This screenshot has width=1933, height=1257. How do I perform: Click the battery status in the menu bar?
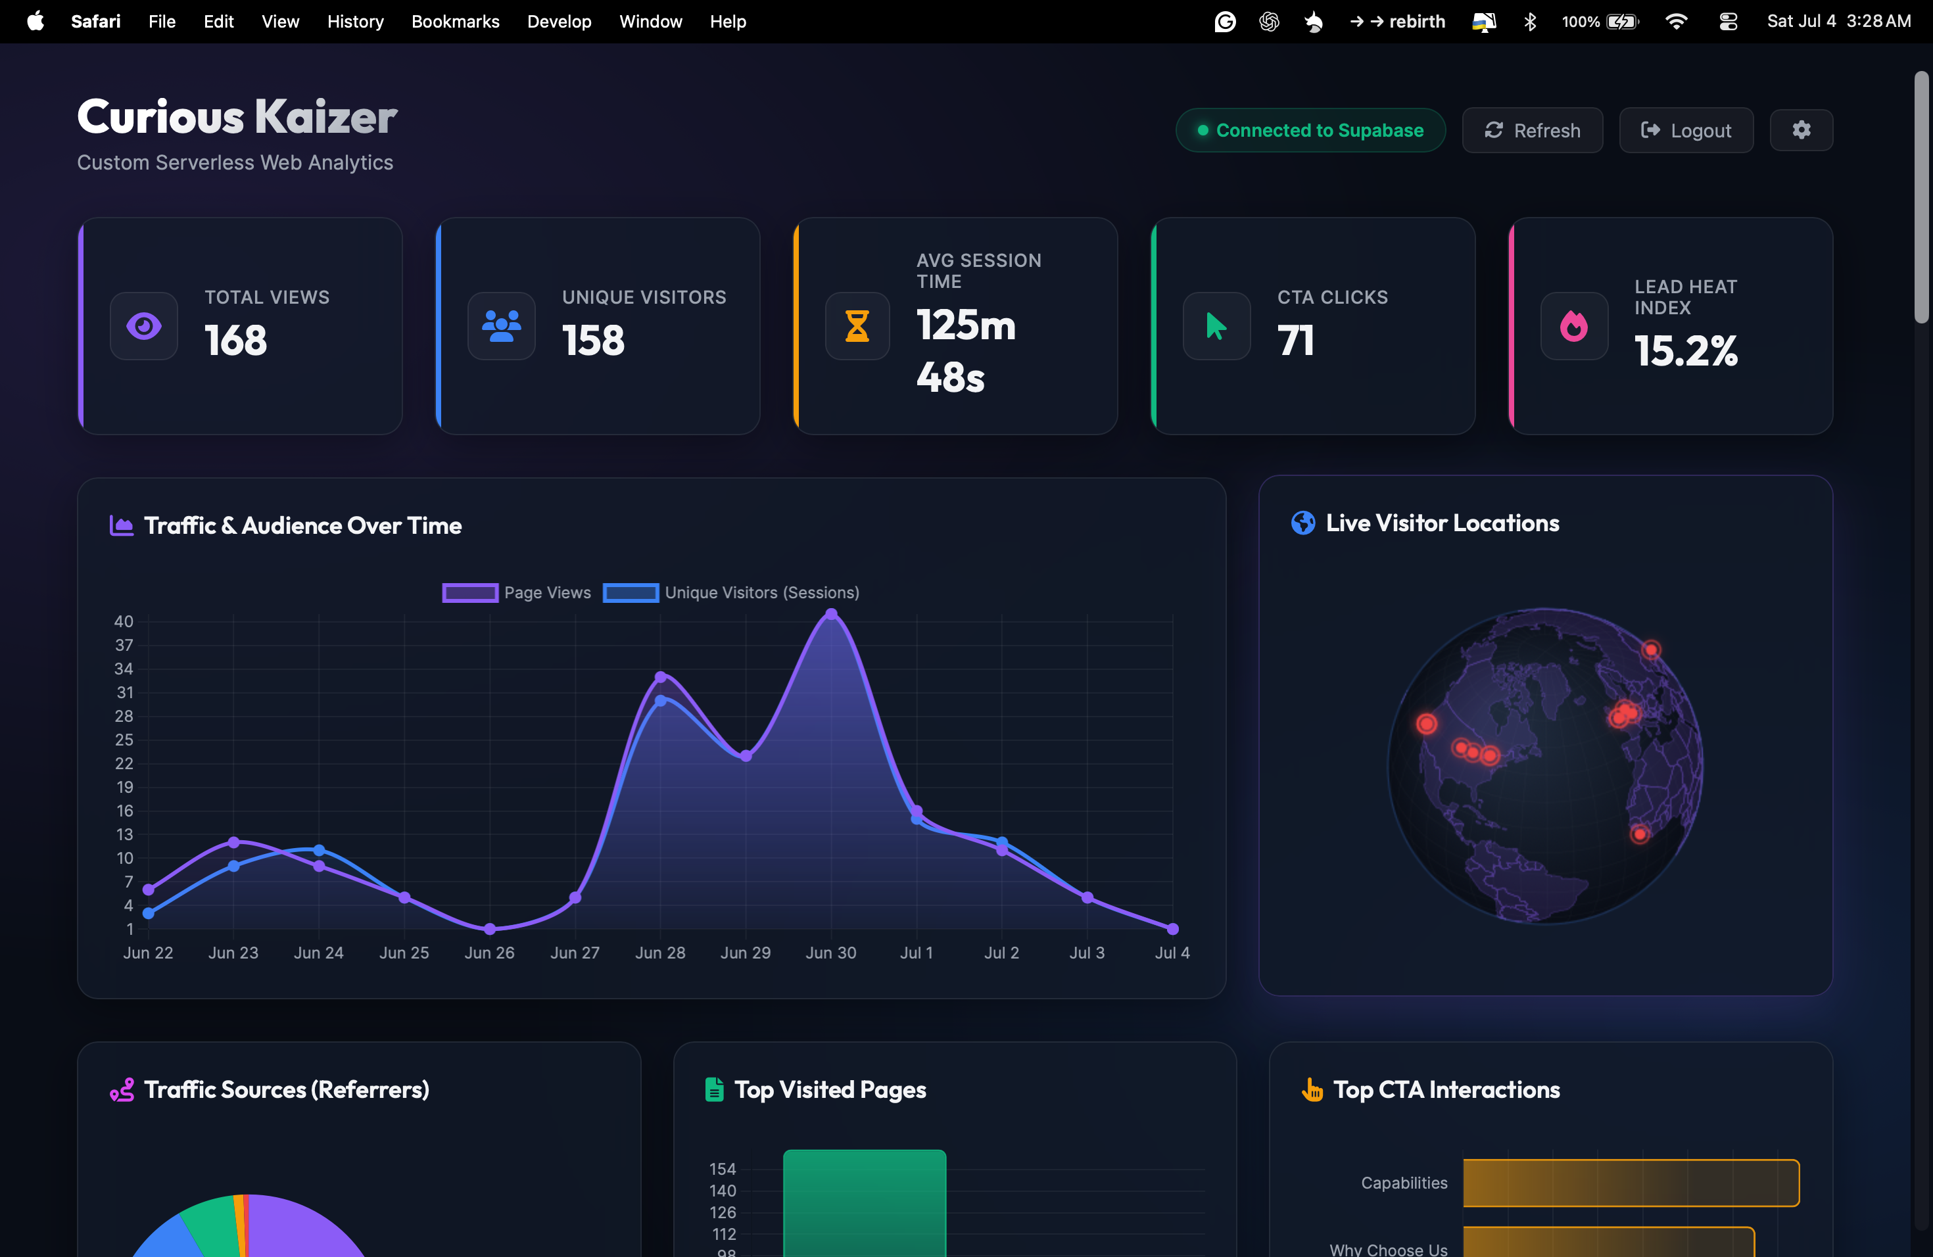point(1599,21)
